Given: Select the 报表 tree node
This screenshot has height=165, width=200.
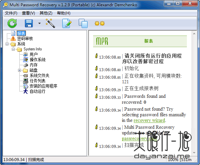Looking at the screenshot, I should [21, 34].
